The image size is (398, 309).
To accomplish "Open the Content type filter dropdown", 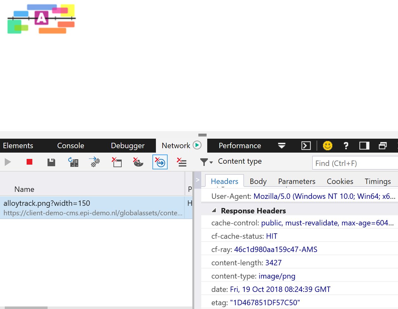I will [206, 162].
